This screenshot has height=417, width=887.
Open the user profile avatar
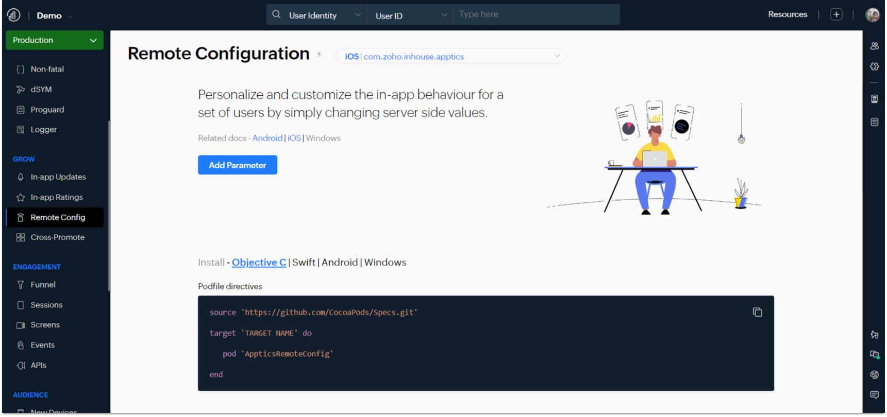[872, 15]
